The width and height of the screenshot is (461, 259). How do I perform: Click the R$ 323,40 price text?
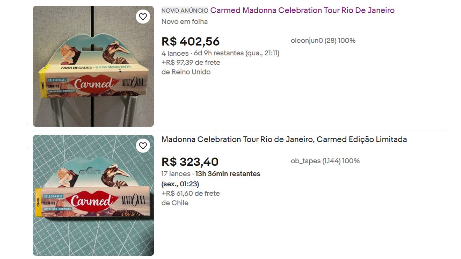pyautogui.click(x=190, y=162)
